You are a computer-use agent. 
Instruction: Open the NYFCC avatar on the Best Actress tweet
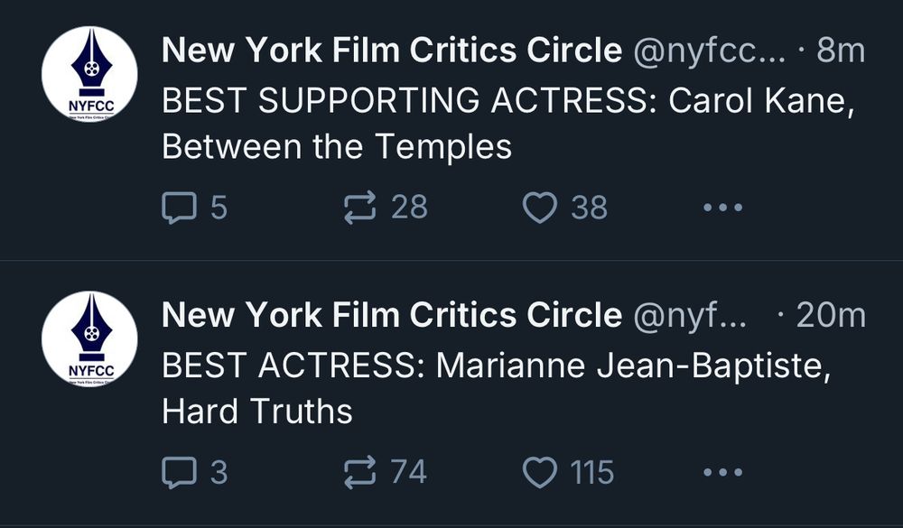click(x=89, y=338)
